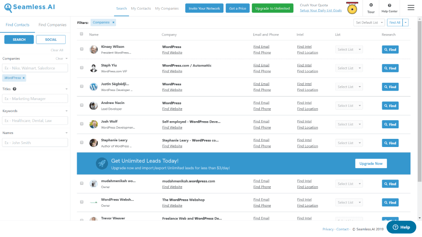Viewport: 422px width, 237px height.
Task: Start the Tour play icon
Action: point(371,5)
